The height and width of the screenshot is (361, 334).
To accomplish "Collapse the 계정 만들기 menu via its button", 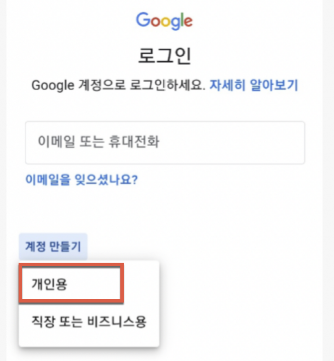I will pyautogui.click(x=53, y=246).
